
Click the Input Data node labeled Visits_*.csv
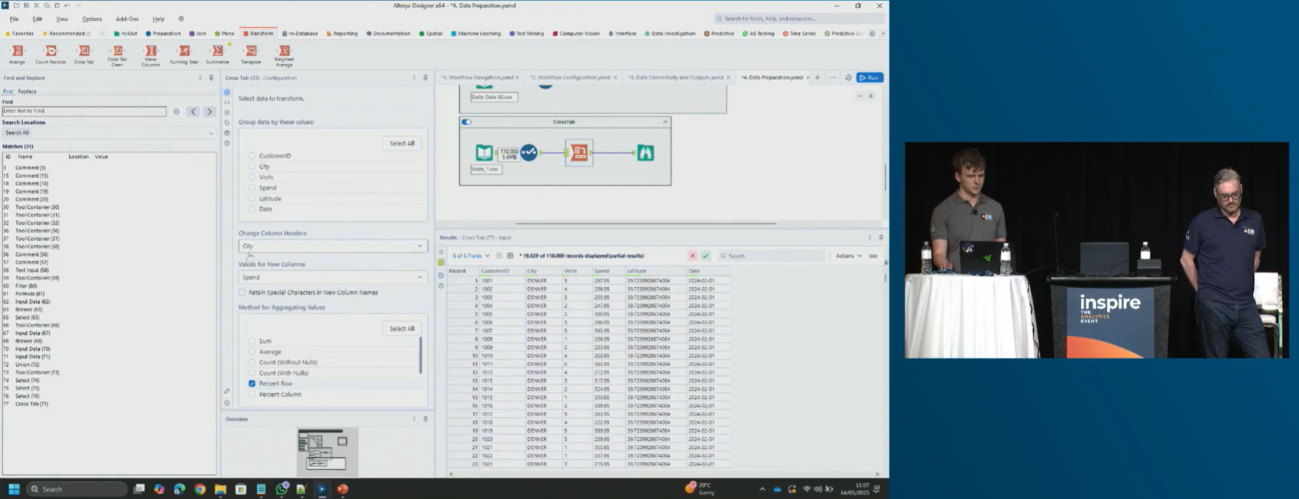pos(485,153)
